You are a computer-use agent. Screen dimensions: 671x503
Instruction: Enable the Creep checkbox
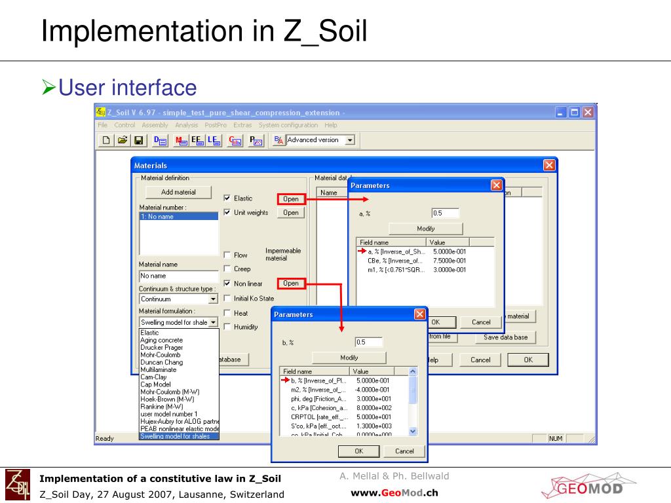pyautogui.click(x=227, y=269)
